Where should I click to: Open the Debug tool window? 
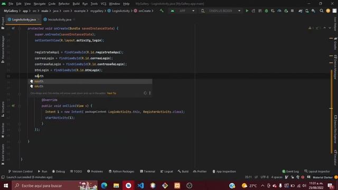coord(59,172)
